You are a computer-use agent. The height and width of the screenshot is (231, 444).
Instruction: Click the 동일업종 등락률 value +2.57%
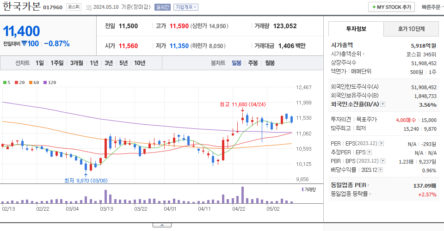click(427, 195)
